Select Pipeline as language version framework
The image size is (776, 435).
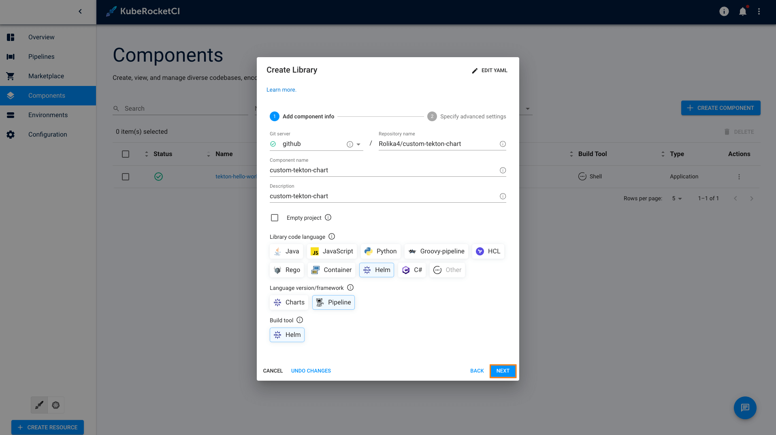(333, 302)
